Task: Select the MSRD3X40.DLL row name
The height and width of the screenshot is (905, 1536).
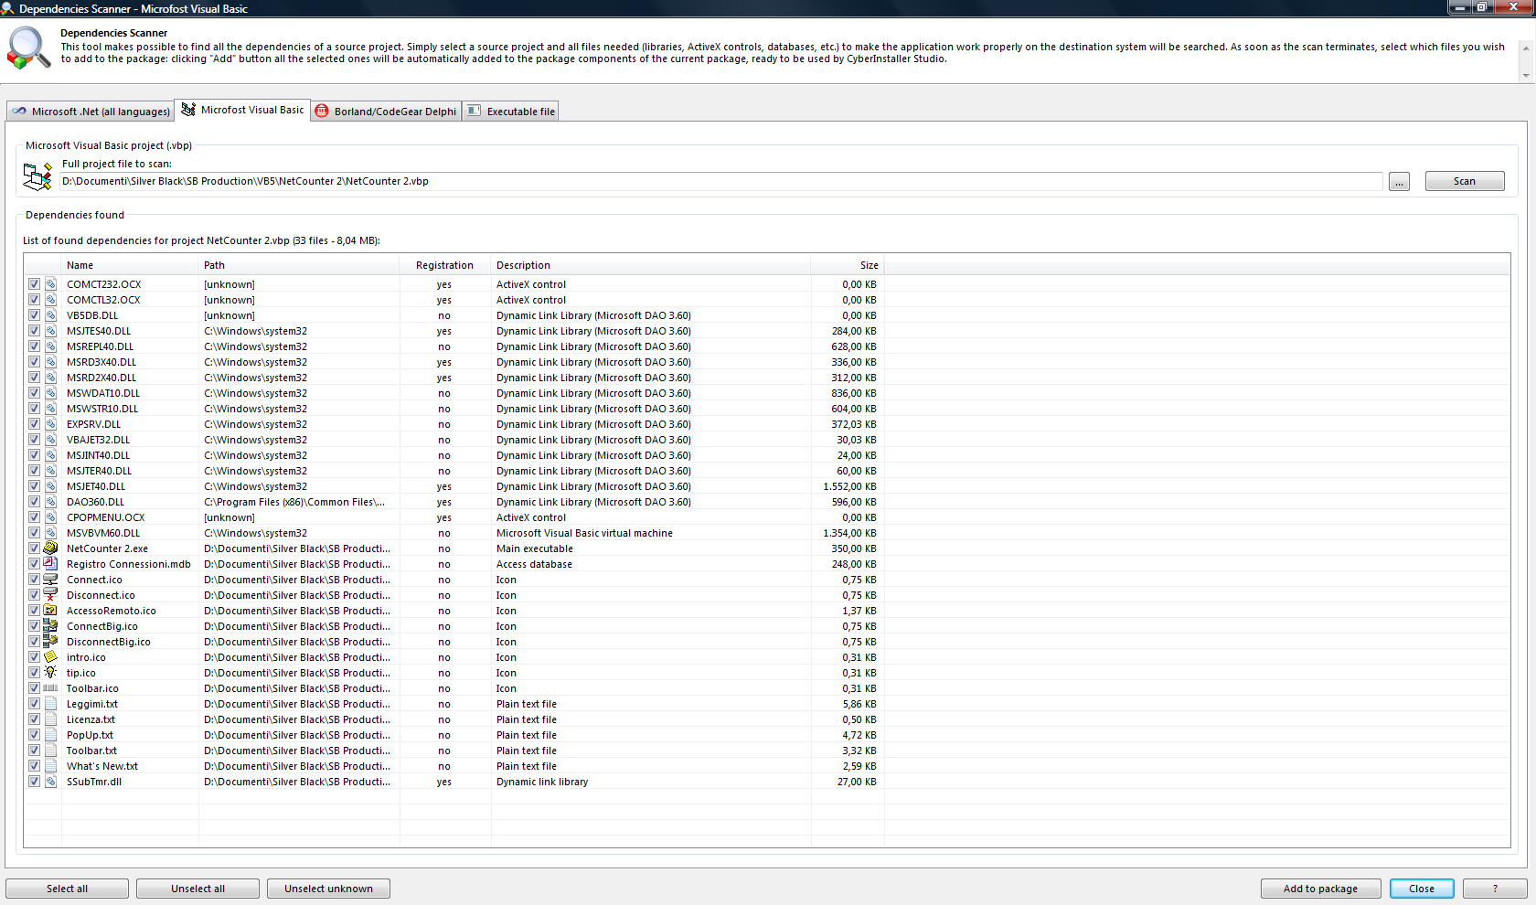Action: pos(101,362)
